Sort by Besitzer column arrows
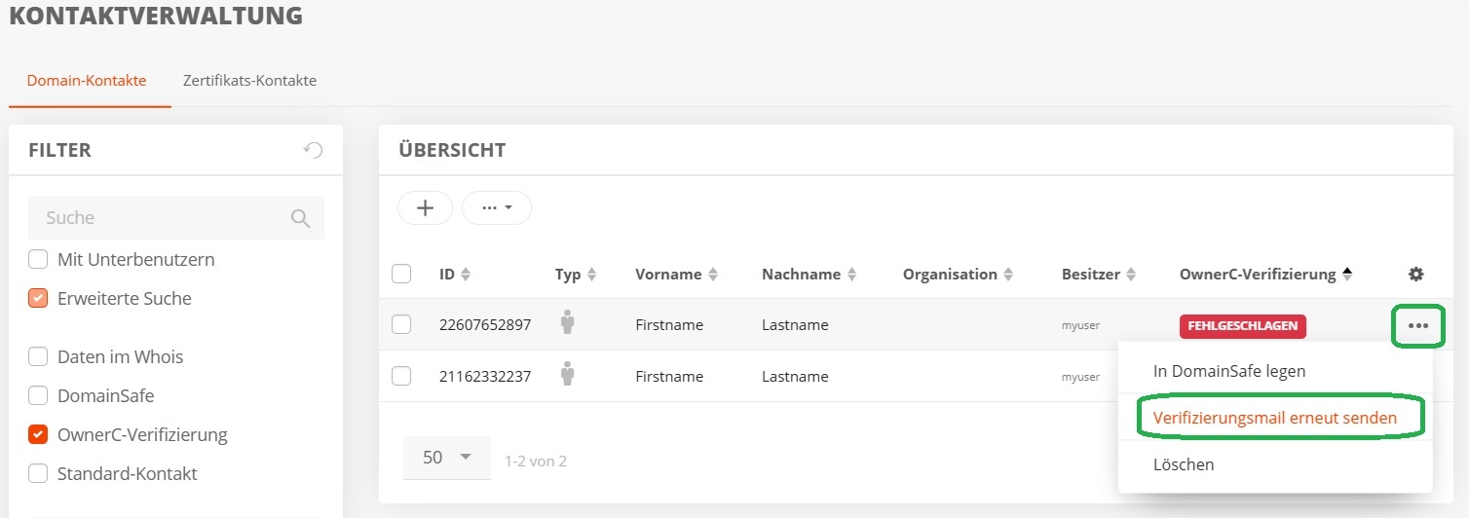1469x518 pixels. click(x=1131, y=275)
